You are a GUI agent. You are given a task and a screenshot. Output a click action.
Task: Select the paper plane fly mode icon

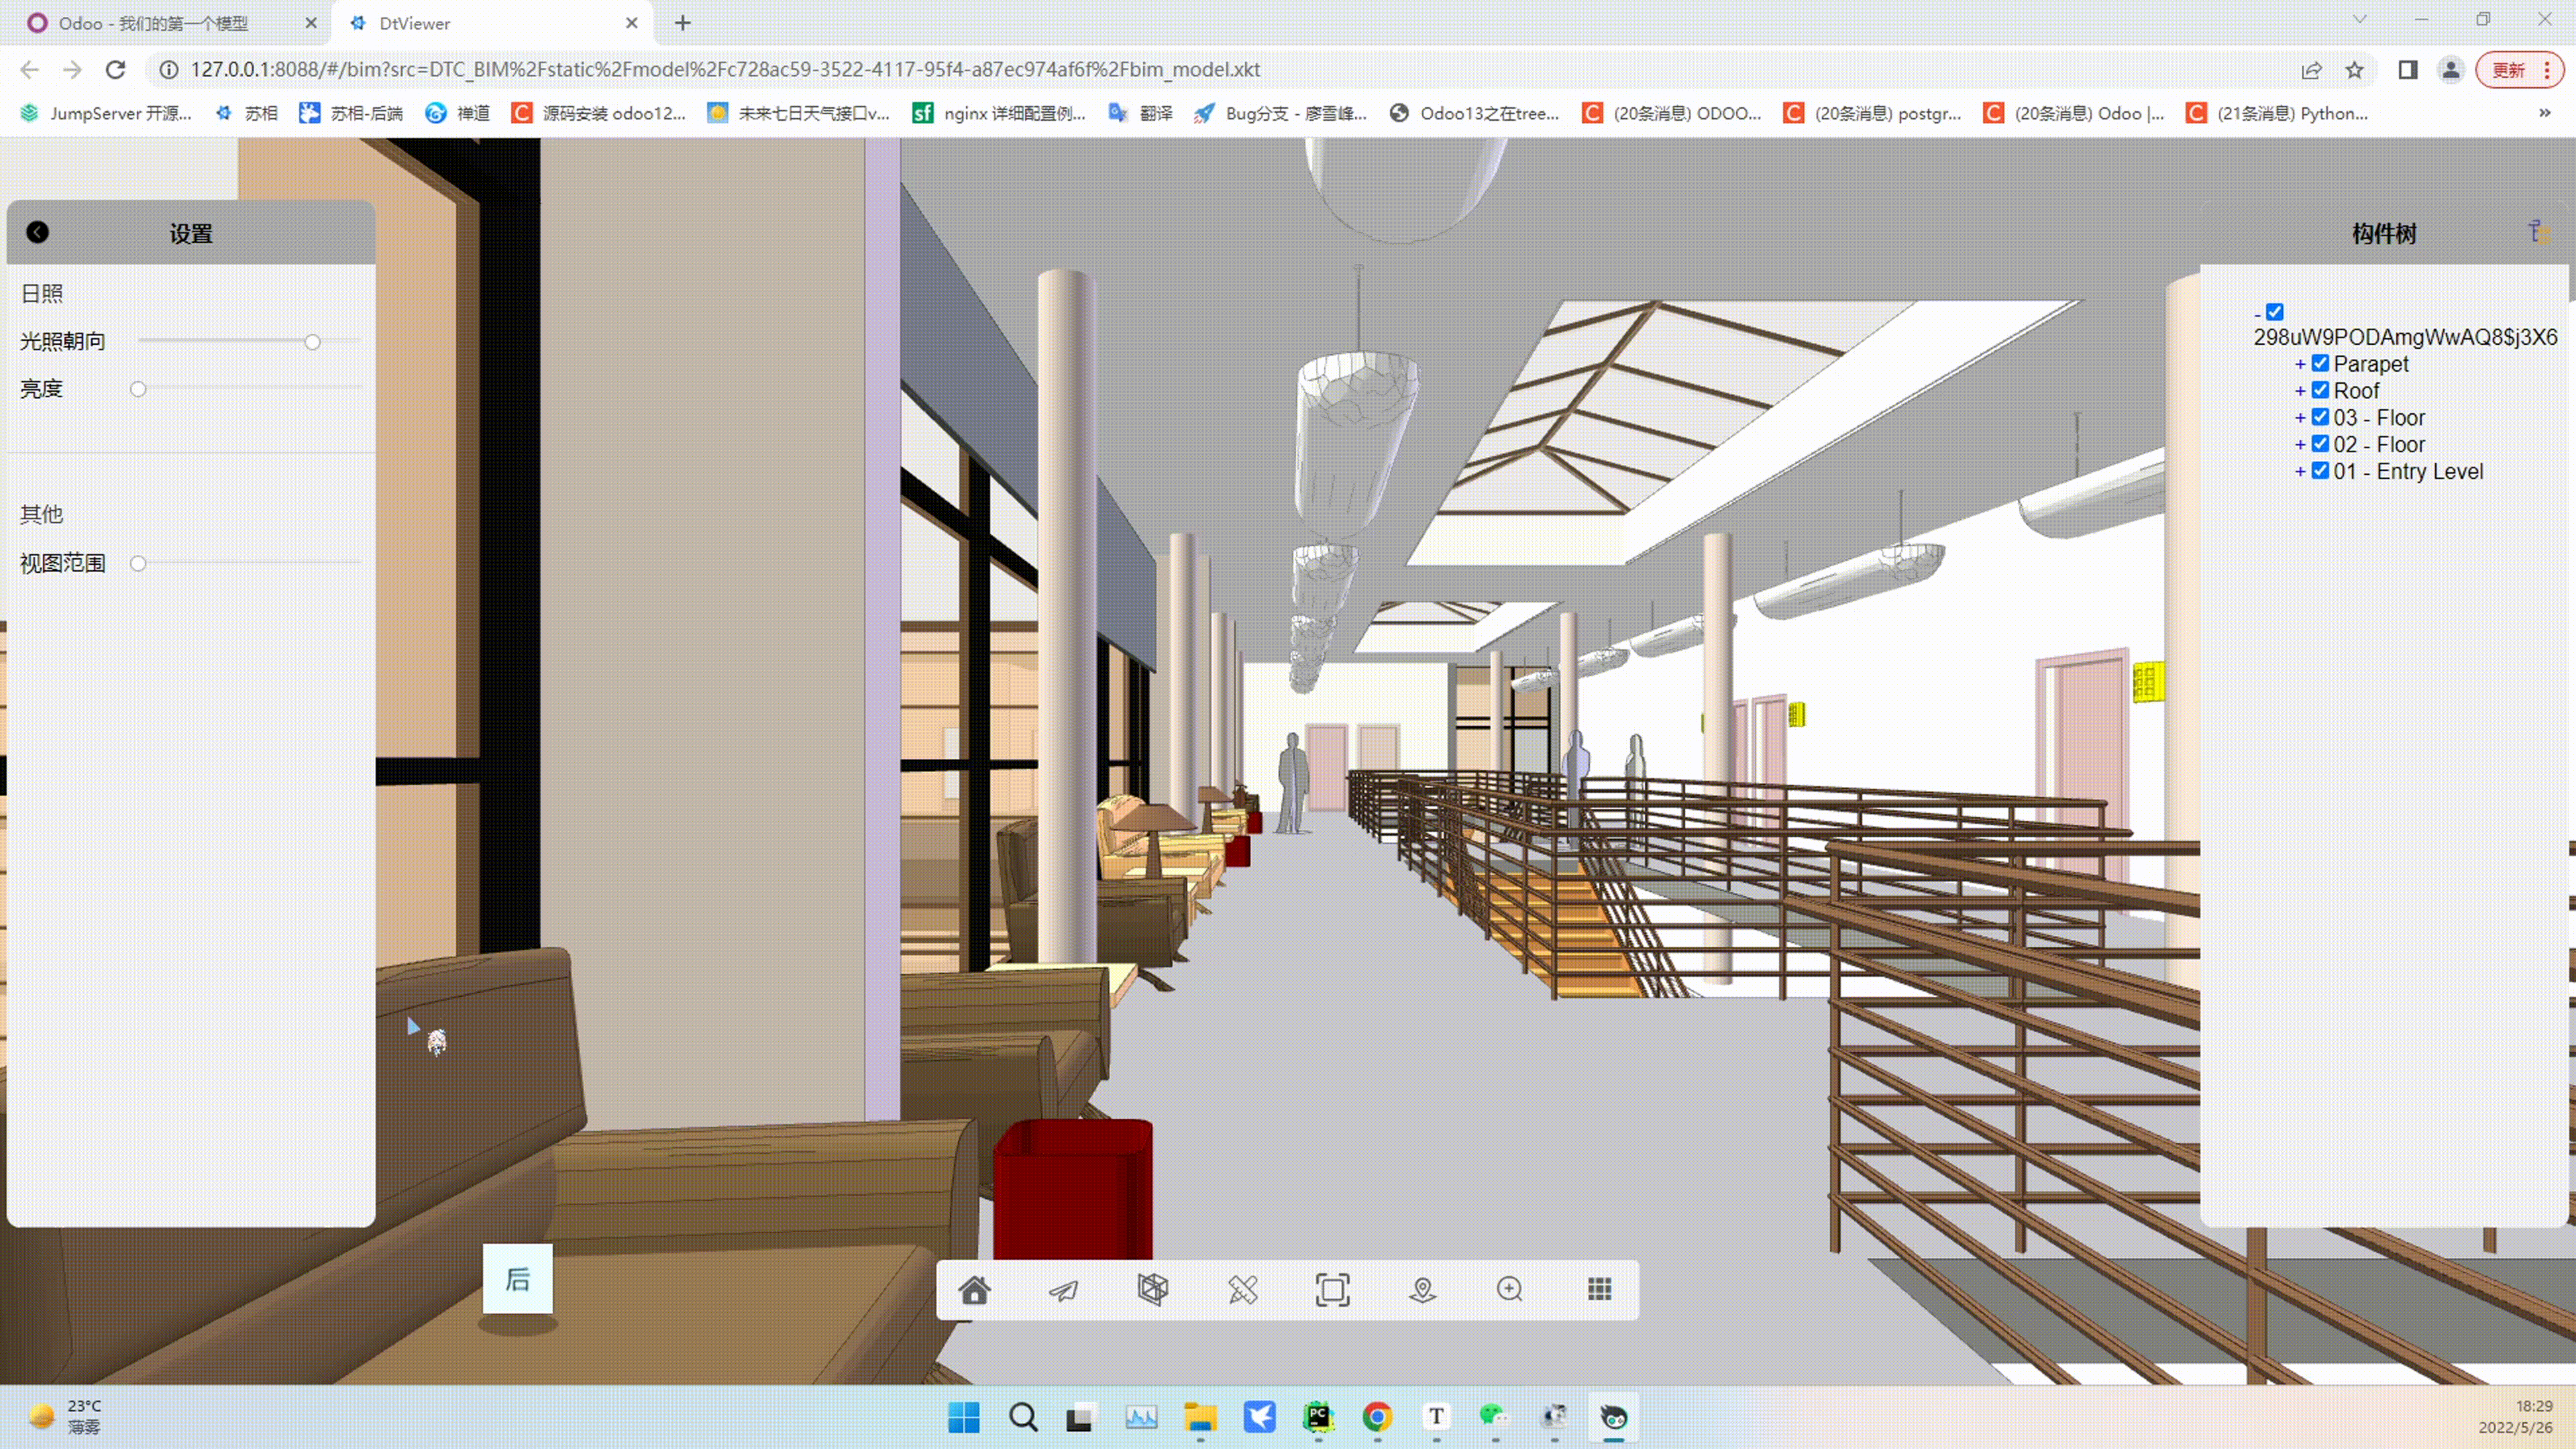(x=1063, y=1290)
